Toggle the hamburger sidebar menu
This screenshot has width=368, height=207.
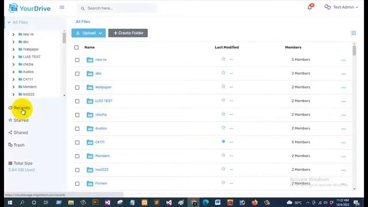[62, 7]
